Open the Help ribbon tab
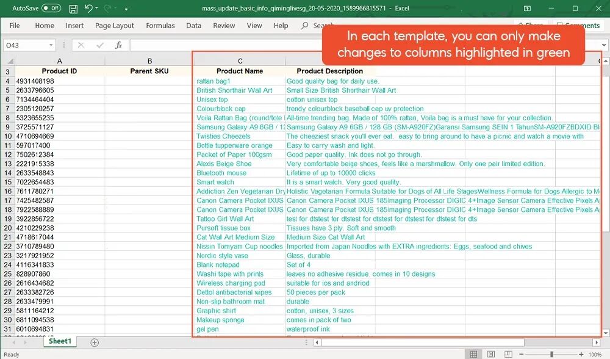 pyautogui.click(x=281, y=25)
